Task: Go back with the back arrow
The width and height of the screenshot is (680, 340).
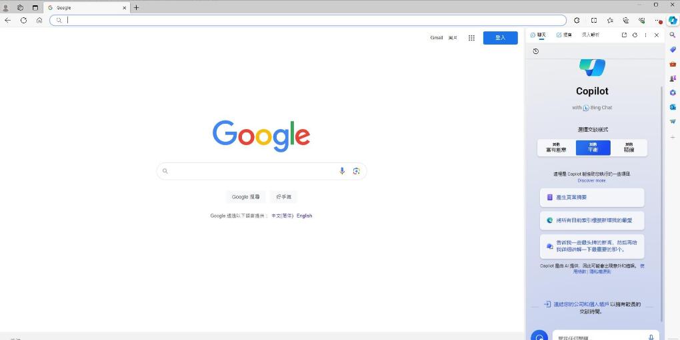Action: [7, 21]
